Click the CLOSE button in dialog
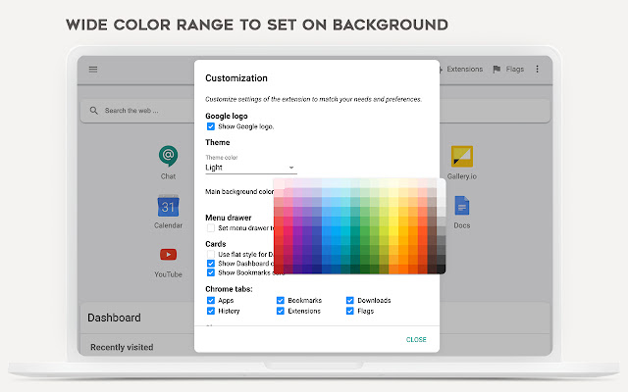 coord(416,339)
